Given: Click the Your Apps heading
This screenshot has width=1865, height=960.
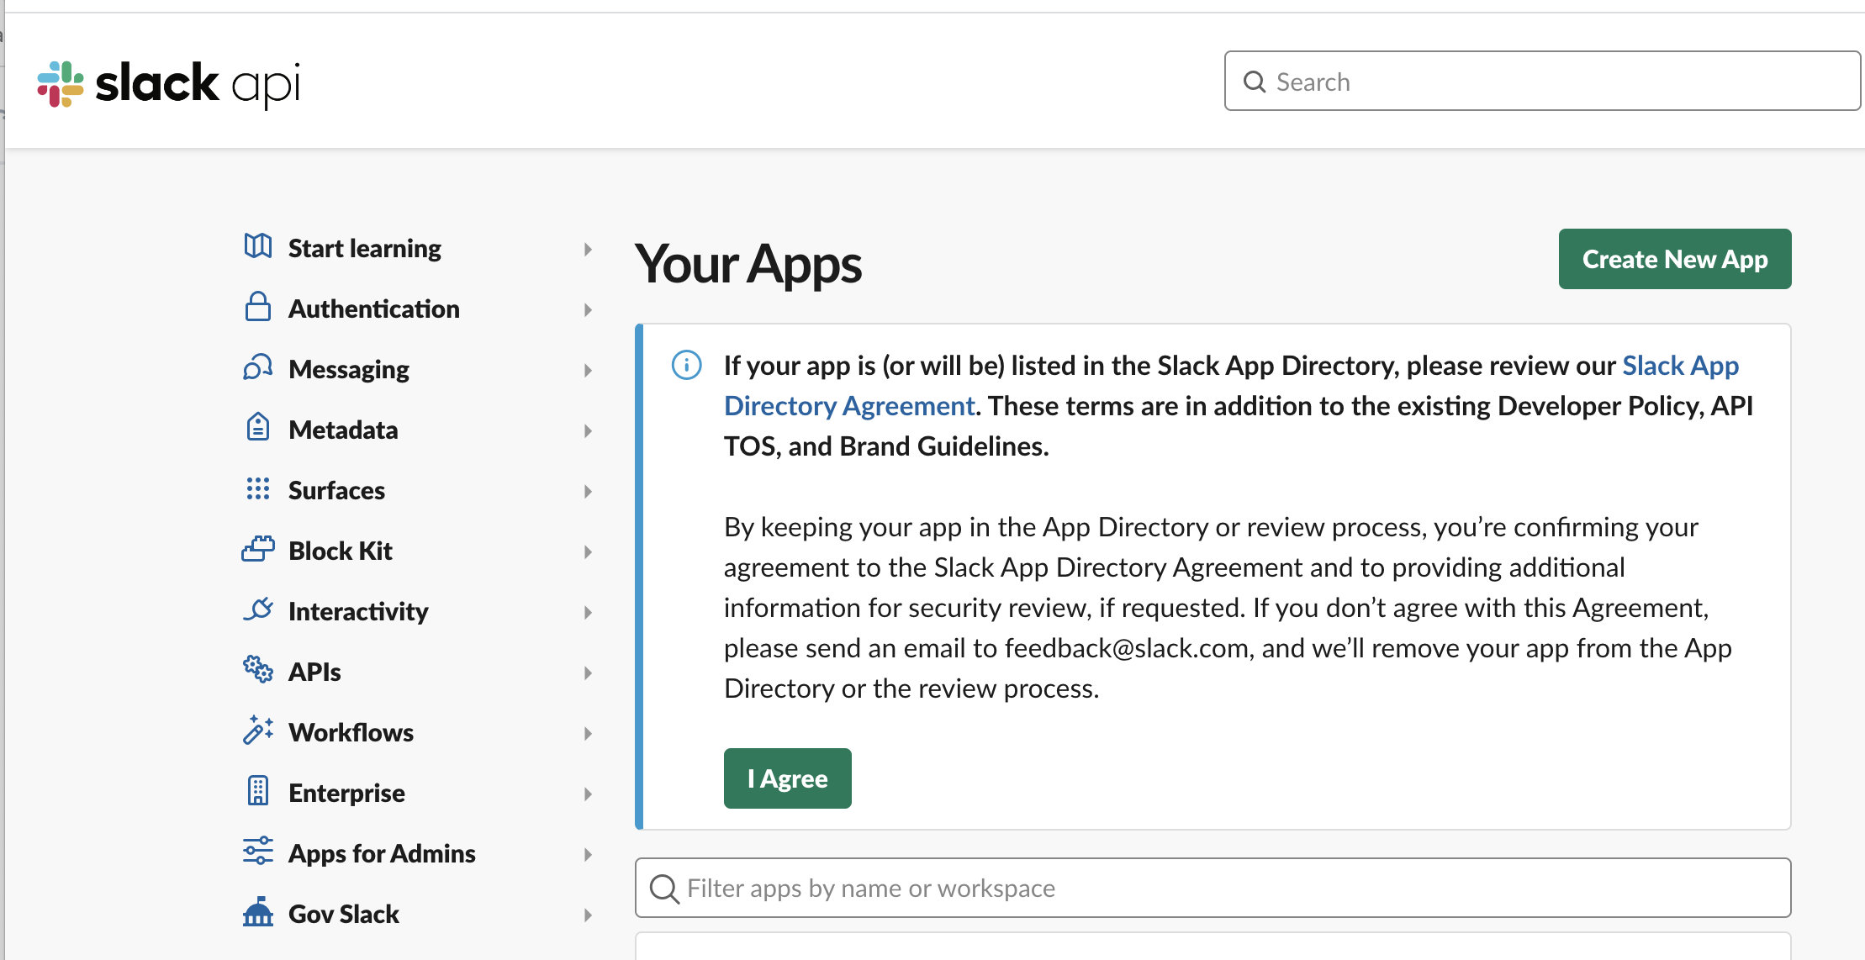Looking at the screenshot, I should (x=748, y=264).
